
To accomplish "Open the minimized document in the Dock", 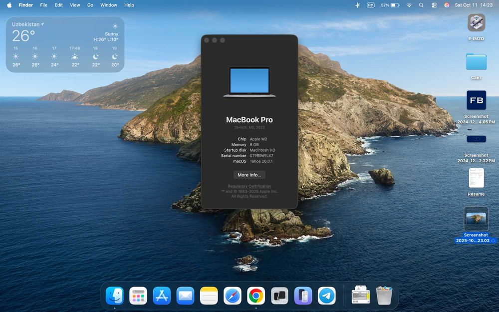I will click(x=361, y=295).
